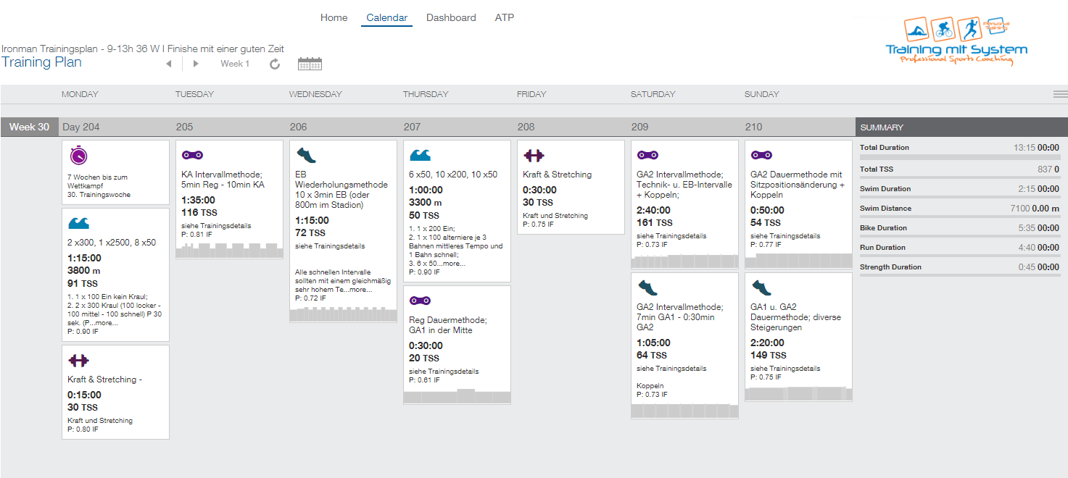Click the Total Duration progress bar in Summary
The width and height of the screenshot is (1068, 478).
click(x=959, y=157)
